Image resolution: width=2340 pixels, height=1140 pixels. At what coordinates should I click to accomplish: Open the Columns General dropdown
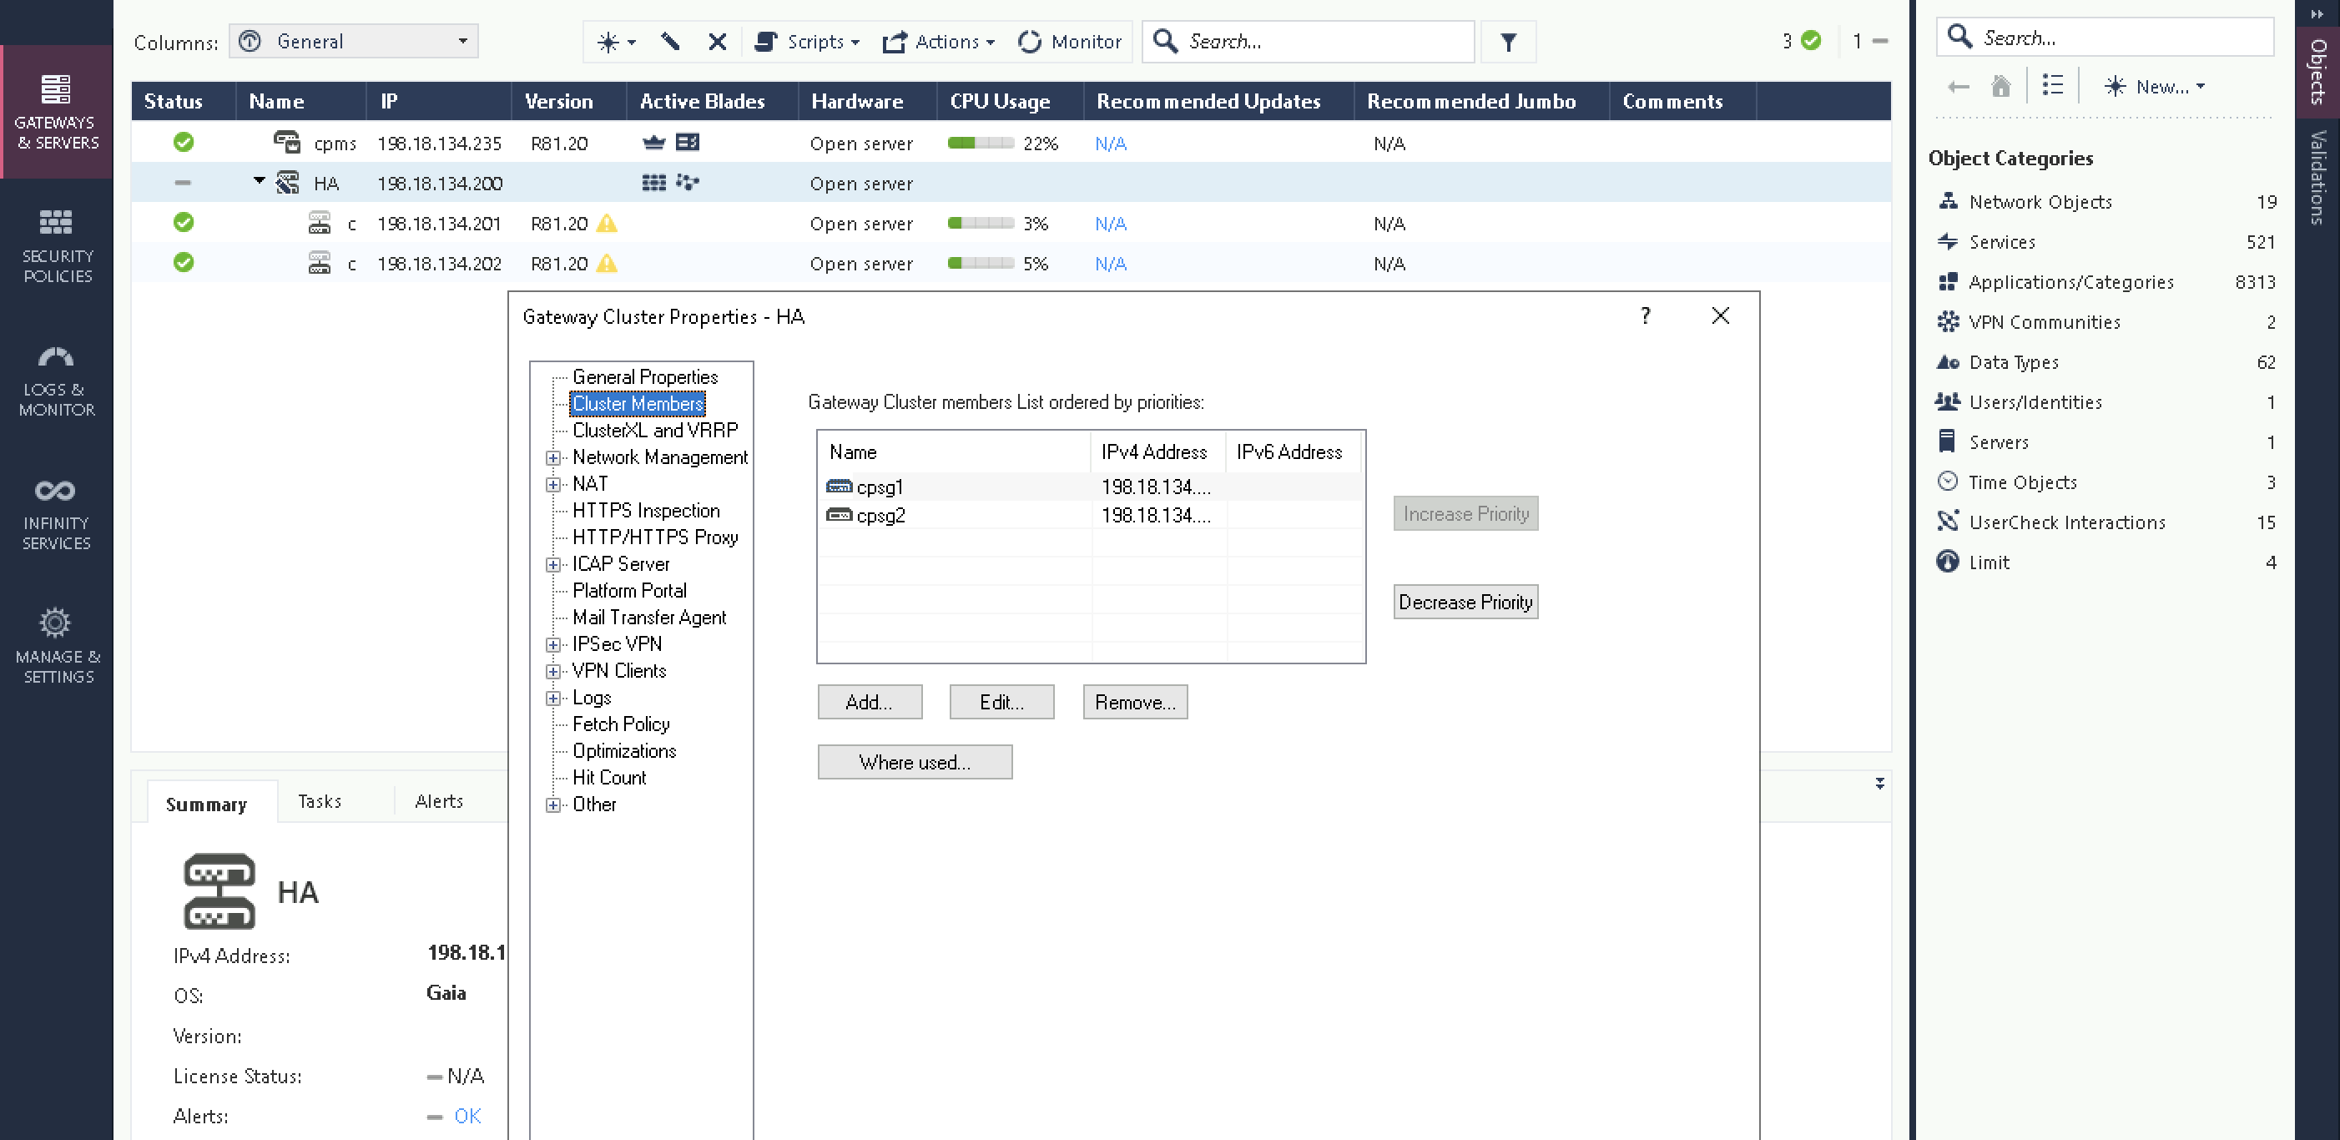click(x=353, y=42)
